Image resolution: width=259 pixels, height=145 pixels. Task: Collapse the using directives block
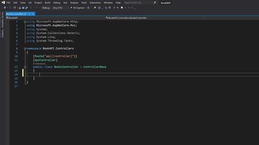(25, 21)
